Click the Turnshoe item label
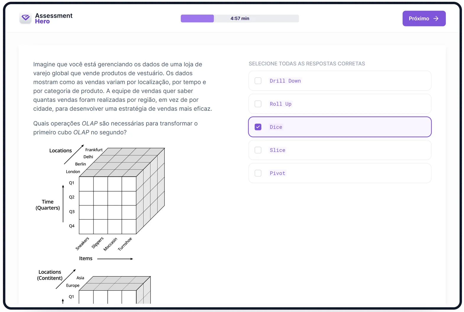 pyautogui.click(x=125, y=244)
